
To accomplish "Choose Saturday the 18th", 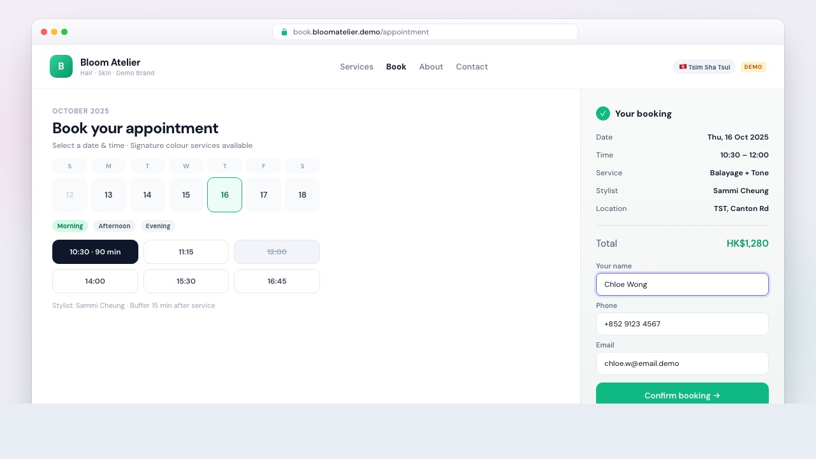I will [x=302, y=195].
